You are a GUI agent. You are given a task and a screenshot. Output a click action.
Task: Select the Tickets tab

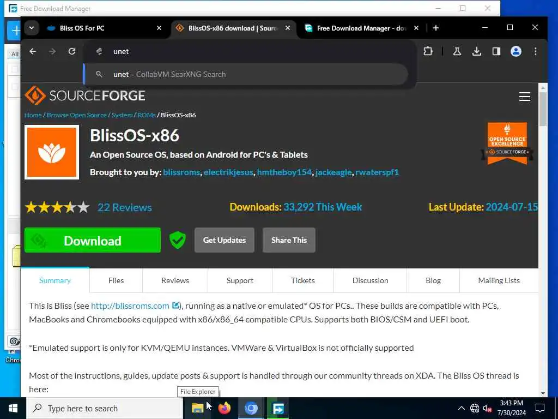click(303, 280)
